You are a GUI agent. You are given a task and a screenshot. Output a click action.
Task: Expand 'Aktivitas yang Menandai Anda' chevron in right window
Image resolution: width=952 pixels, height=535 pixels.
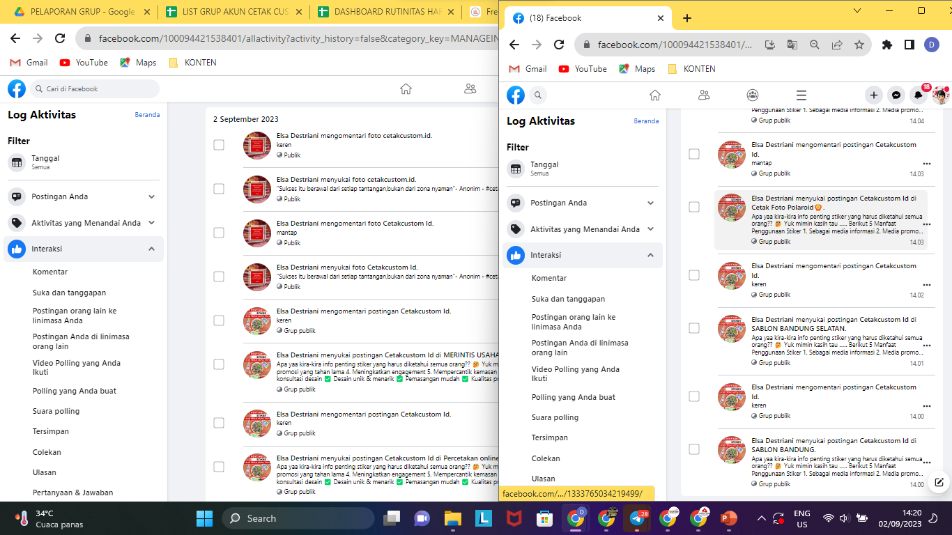[651, 229]
